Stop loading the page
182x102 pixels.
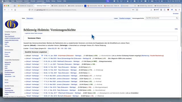click(12, 10)
